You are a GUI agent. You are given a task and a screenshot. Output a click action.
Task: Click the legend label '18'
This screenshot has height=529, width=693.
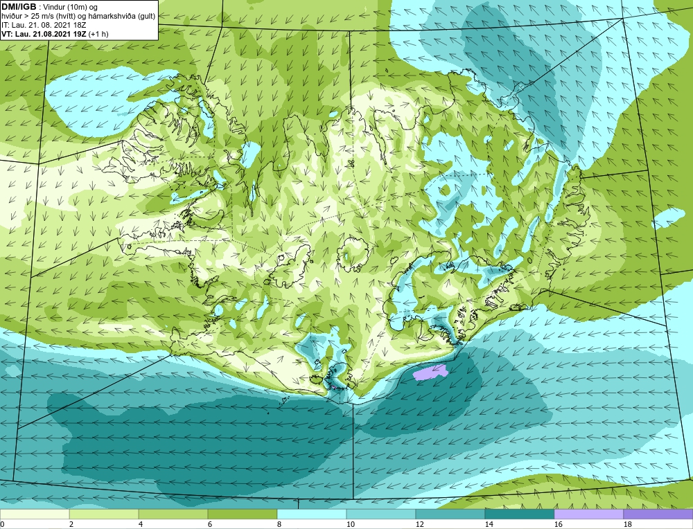[628, 524]
